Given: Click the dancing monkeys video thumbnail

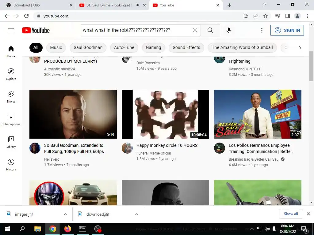Looking at the screenshot, I should 165,114.
